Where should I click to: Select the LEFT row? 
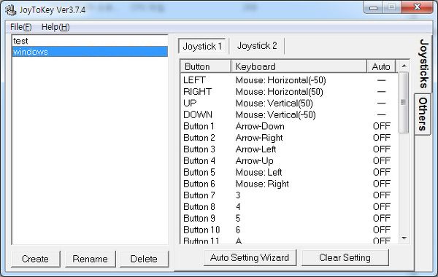[x=289, y=80]
